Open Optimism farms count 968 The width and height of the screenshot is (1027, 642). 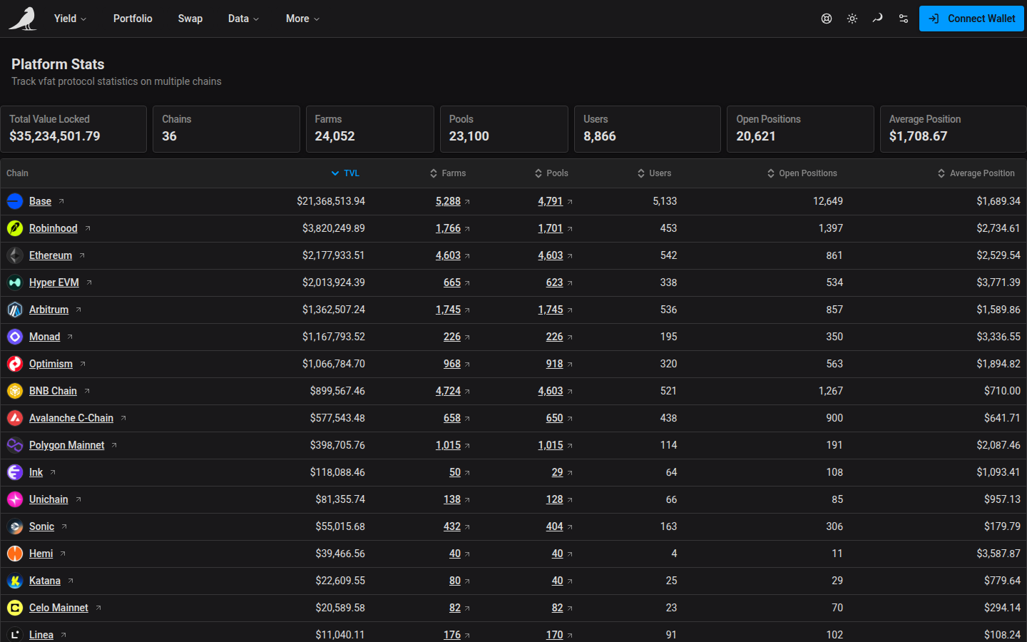click(x=452, y=364)
